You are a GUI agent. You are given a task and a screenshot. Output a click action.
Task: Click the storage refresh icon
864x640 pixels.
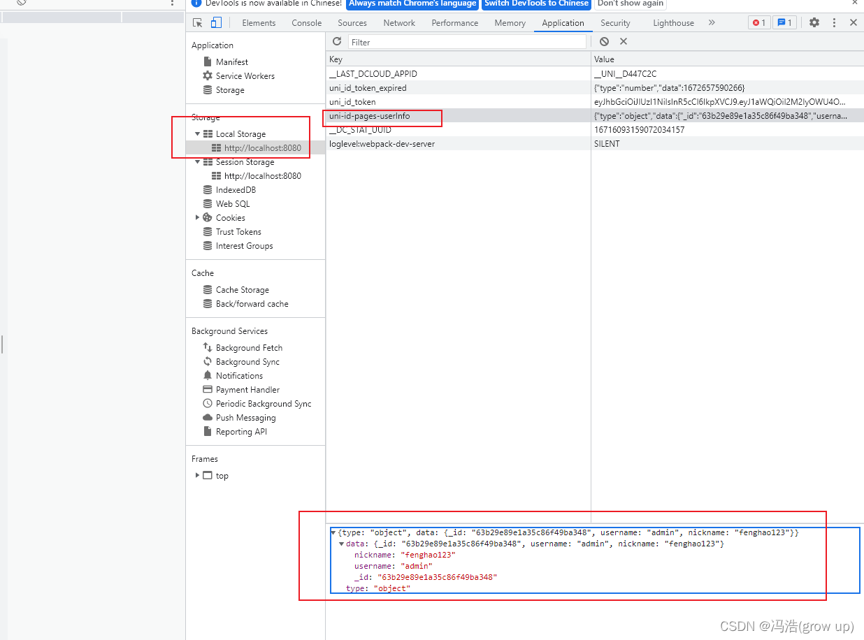point(337,41)
